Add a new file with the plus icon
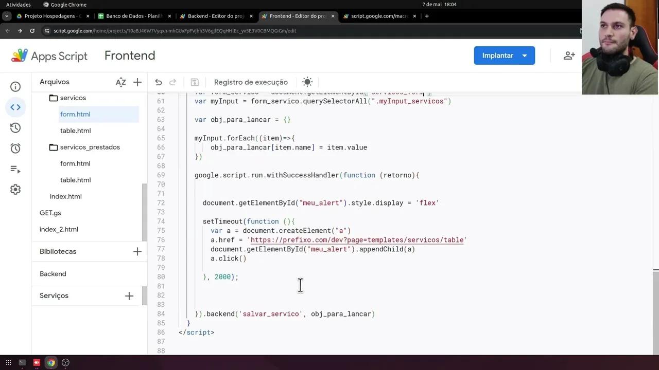 click(x=137, y=82)
